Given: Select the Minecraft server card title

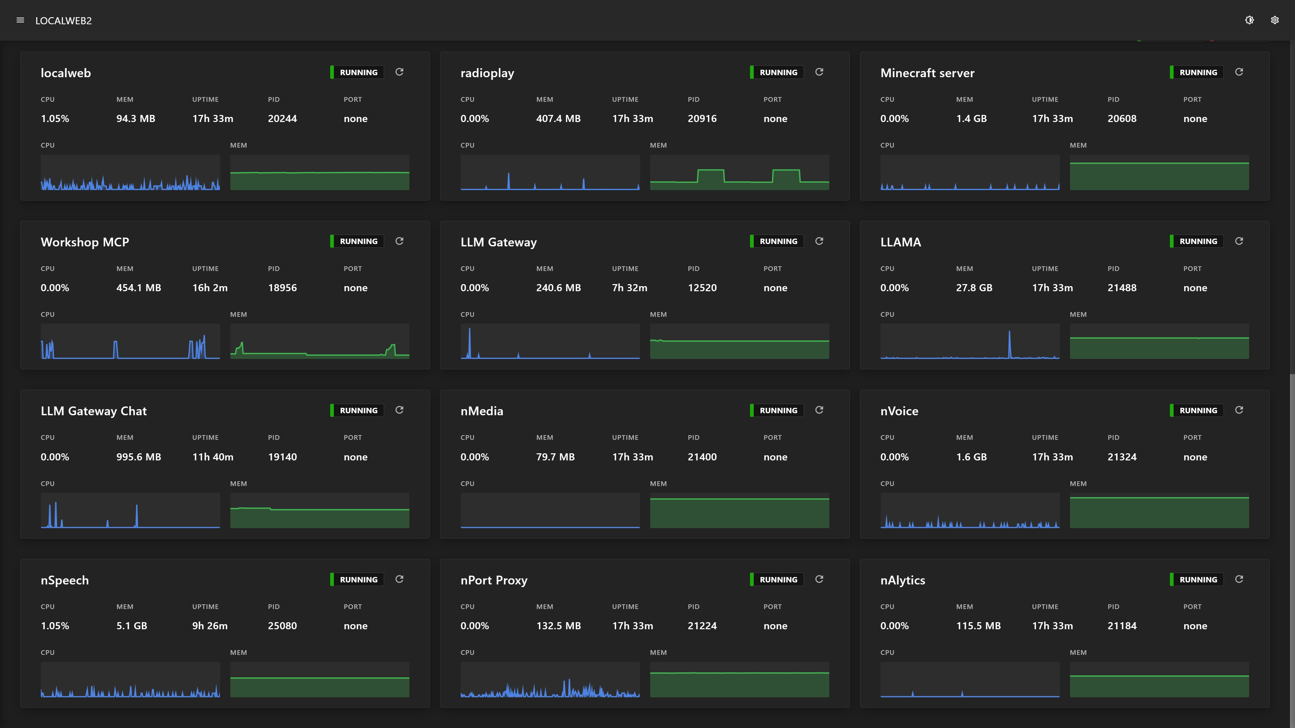Looking at the screenshot, I should 927,73.
